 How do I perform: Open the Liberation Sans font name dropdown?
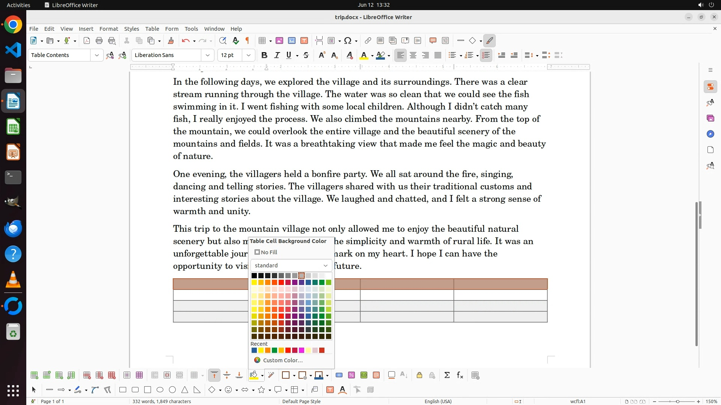207,55
